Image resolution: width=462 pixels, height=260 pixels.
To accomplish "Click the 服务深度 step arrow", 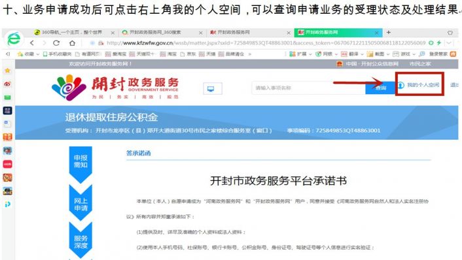I will coord(80,240).
